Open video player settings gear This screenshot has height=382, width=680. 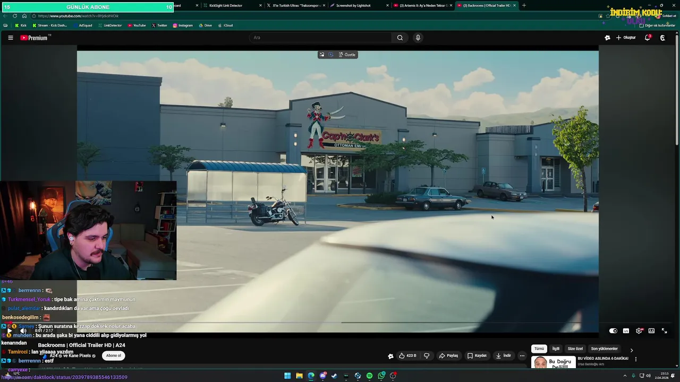(x=639, y=331)
